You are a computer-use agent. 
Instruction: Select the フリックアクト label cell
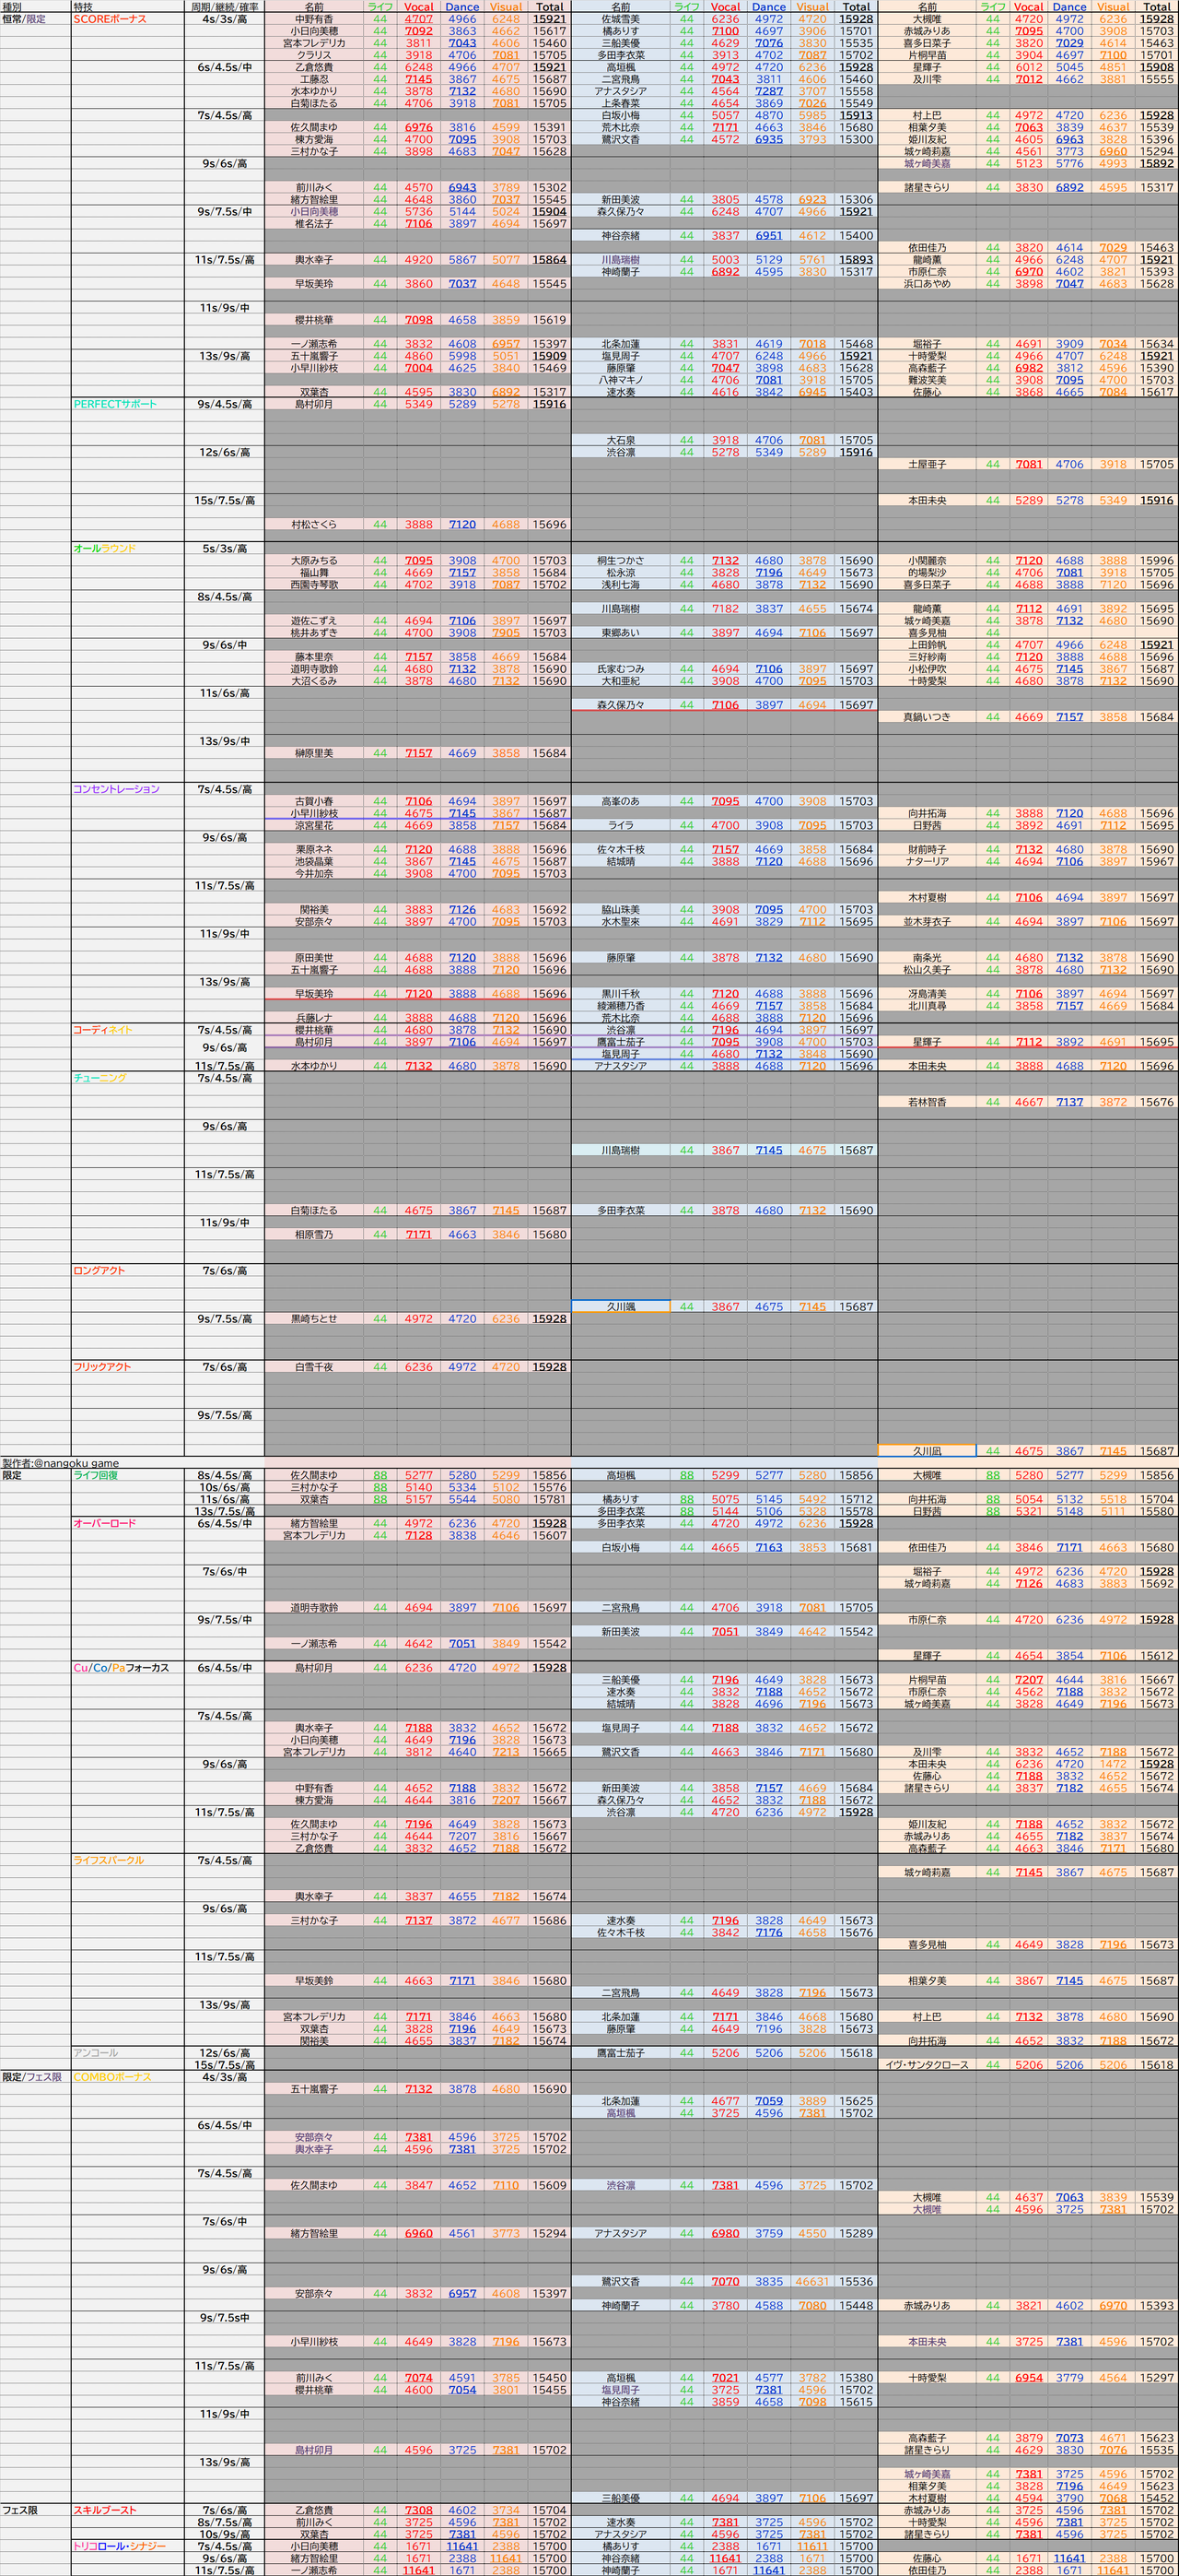127,1366
